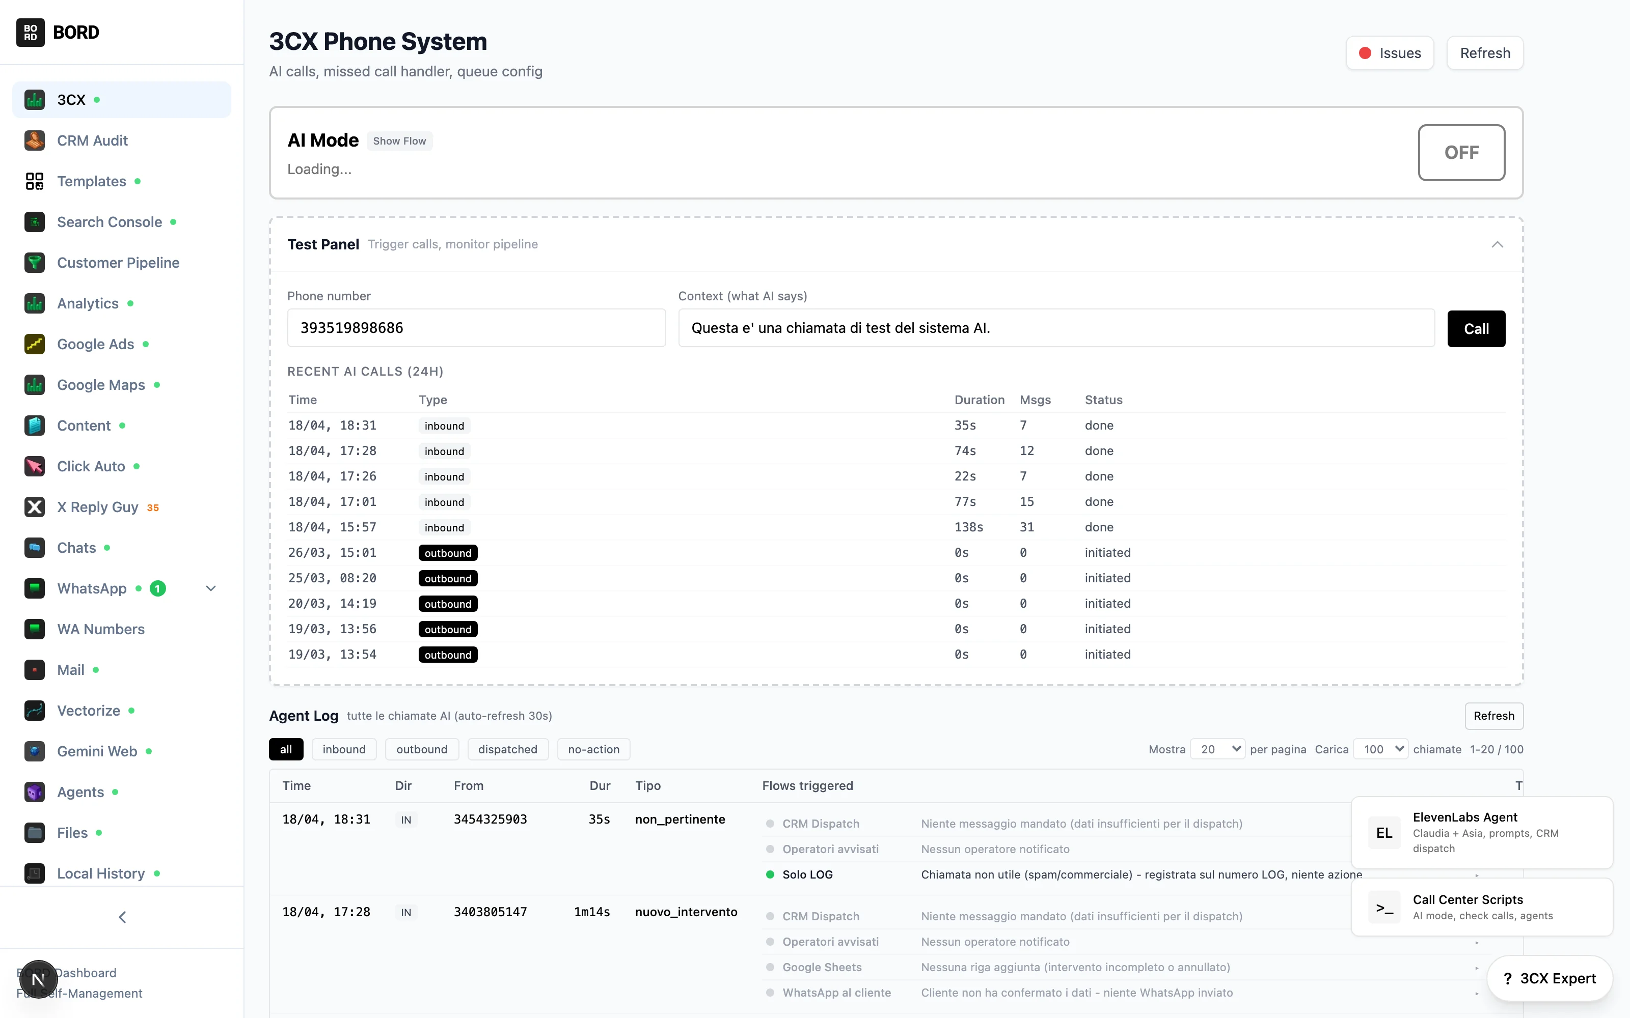
Task: Click the BORD logo icon
Action: pyautogui.click(x=31, y=32)
